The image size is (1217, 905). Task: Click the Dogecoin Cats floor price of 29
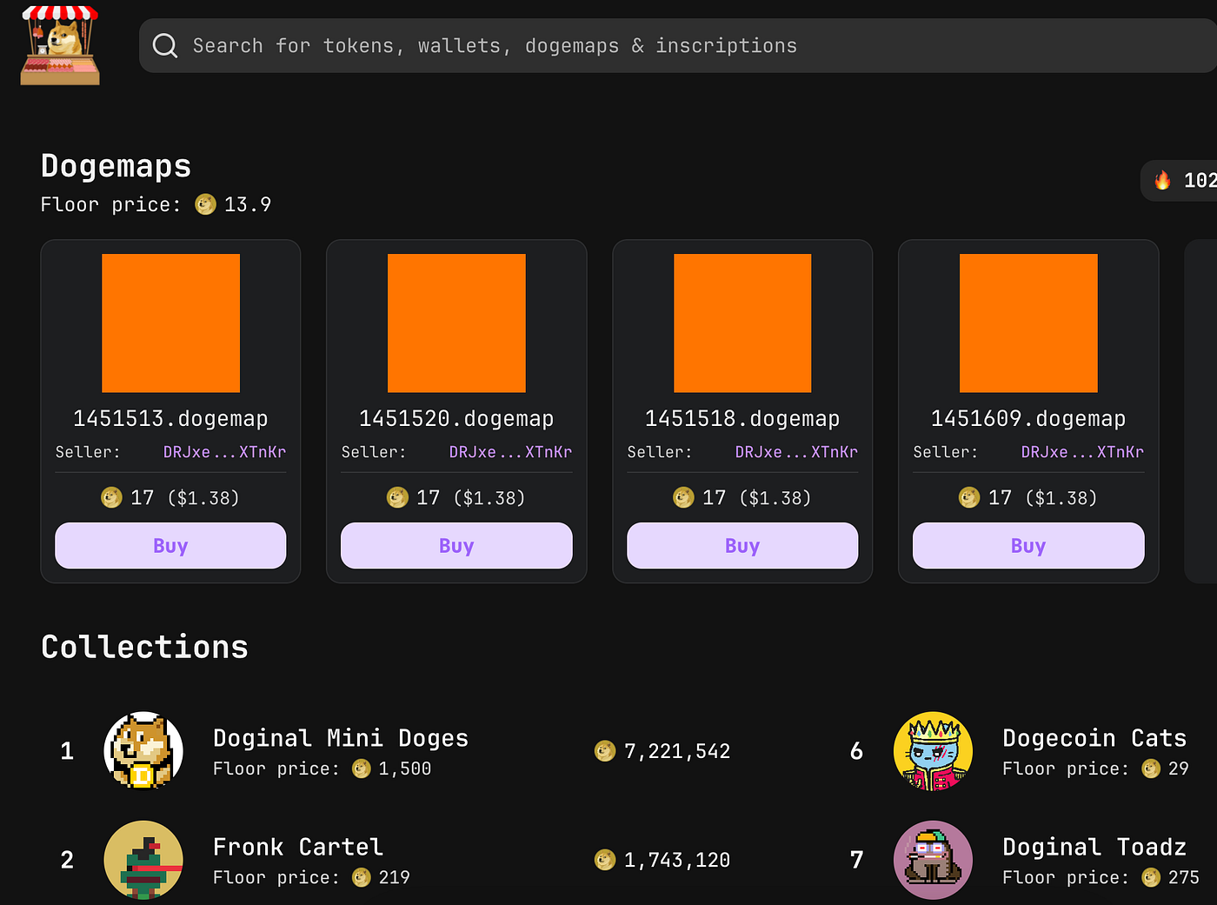(1179, 769)
